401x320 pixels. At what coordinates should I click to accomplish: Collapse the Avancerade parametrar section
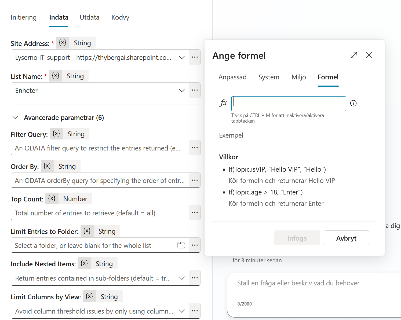click(16, 117)
